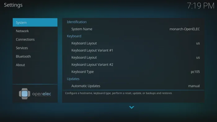Change the first Keyboard Layout row
Screen dimensions: 217x122
tap(133, 43)
